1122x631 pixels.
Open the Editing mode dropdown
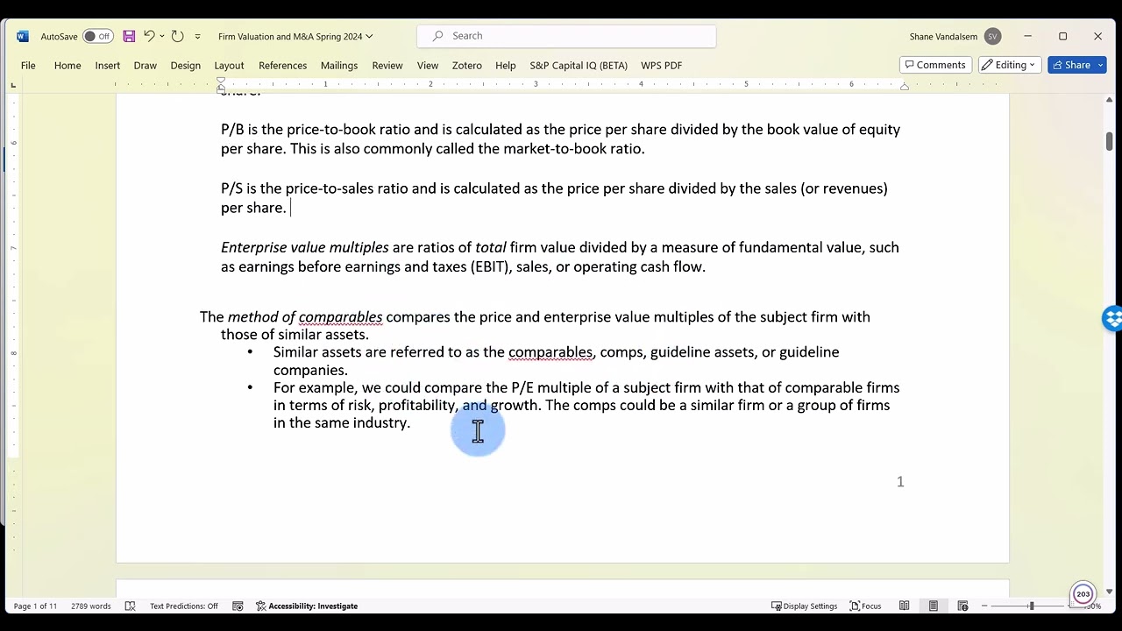click(1010, 65)
